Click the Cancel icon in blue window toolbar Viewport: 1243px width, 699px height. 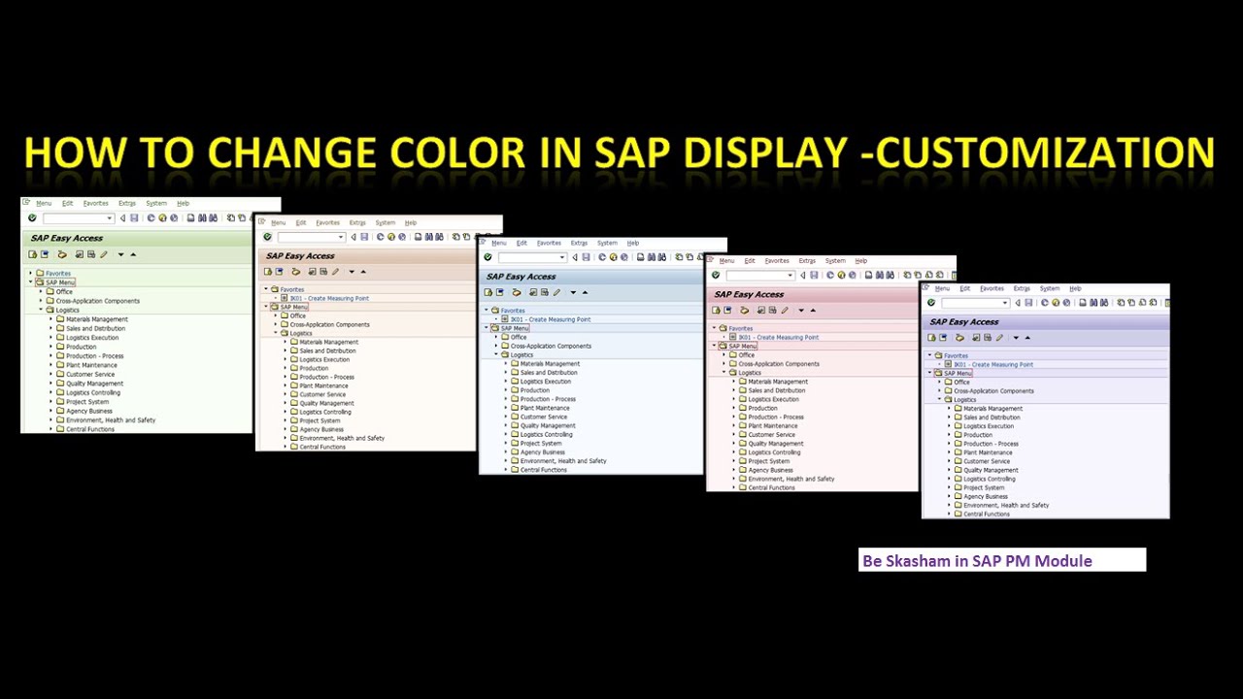coord(624,257)
